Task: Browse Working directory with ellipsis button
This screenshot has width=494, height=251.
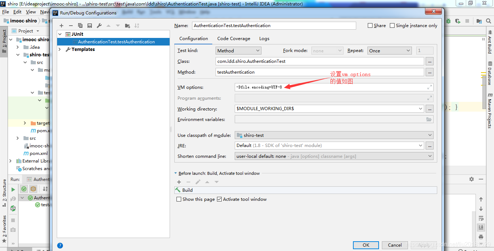Action: 429,109
